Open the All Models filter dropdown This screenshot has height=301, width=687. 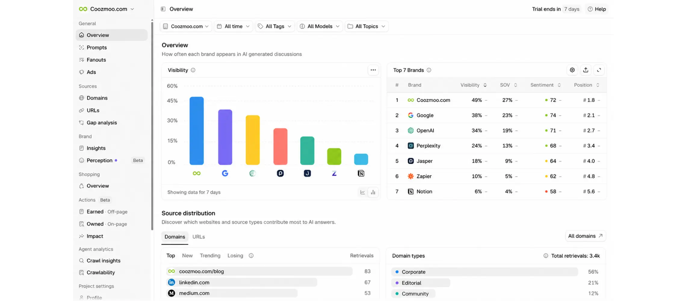320,26
